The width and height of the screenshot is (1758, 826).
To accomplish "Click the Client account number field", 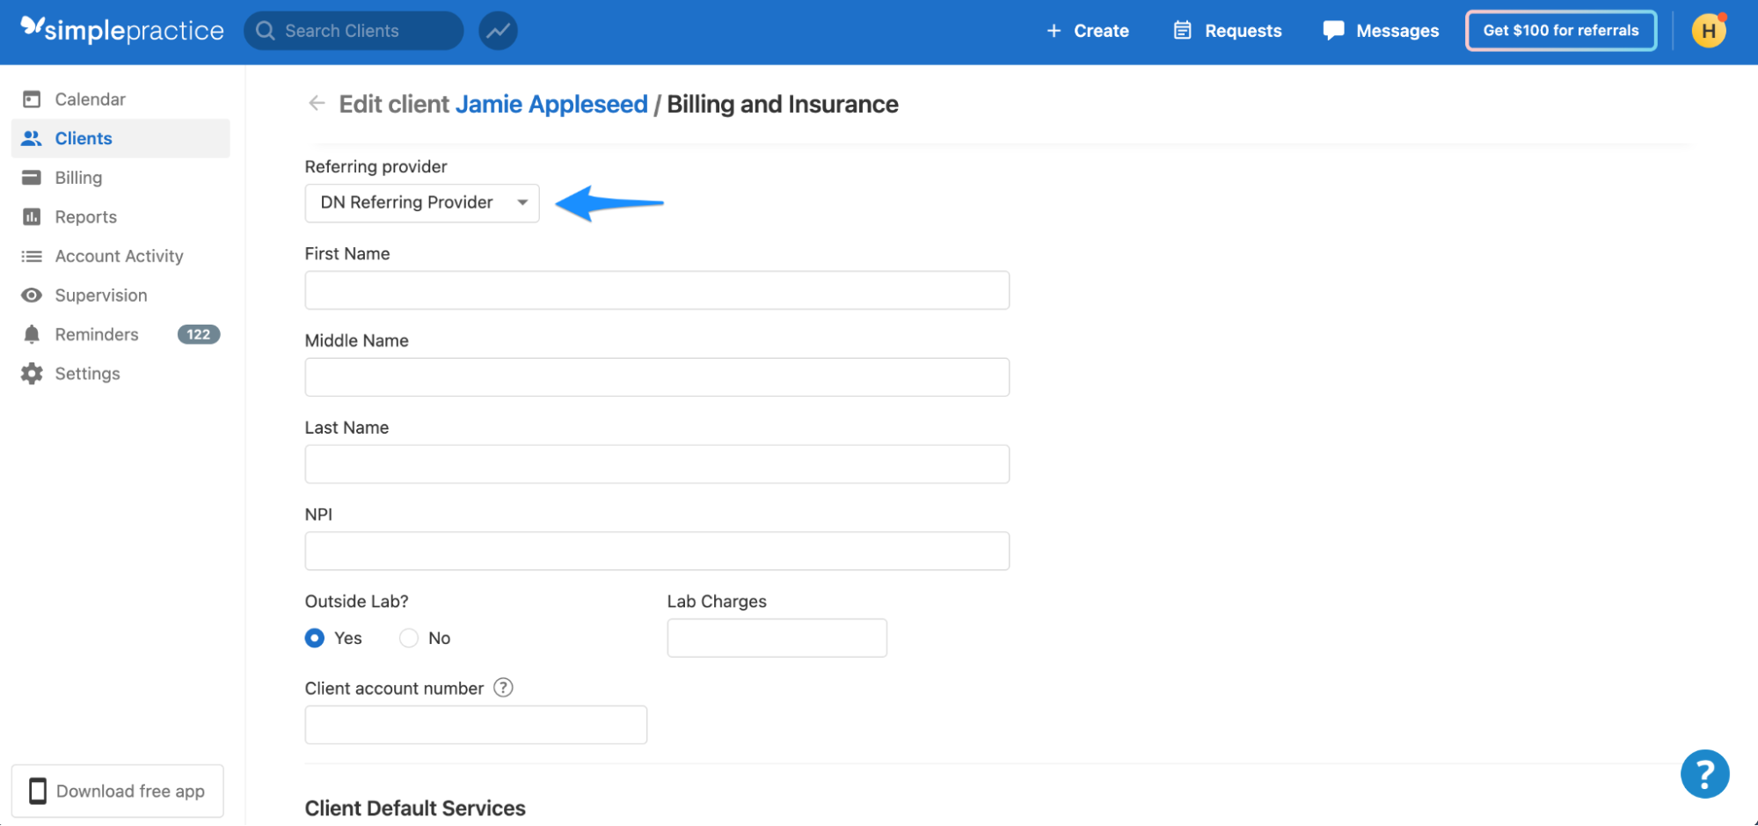I will (x=476, y=725).
